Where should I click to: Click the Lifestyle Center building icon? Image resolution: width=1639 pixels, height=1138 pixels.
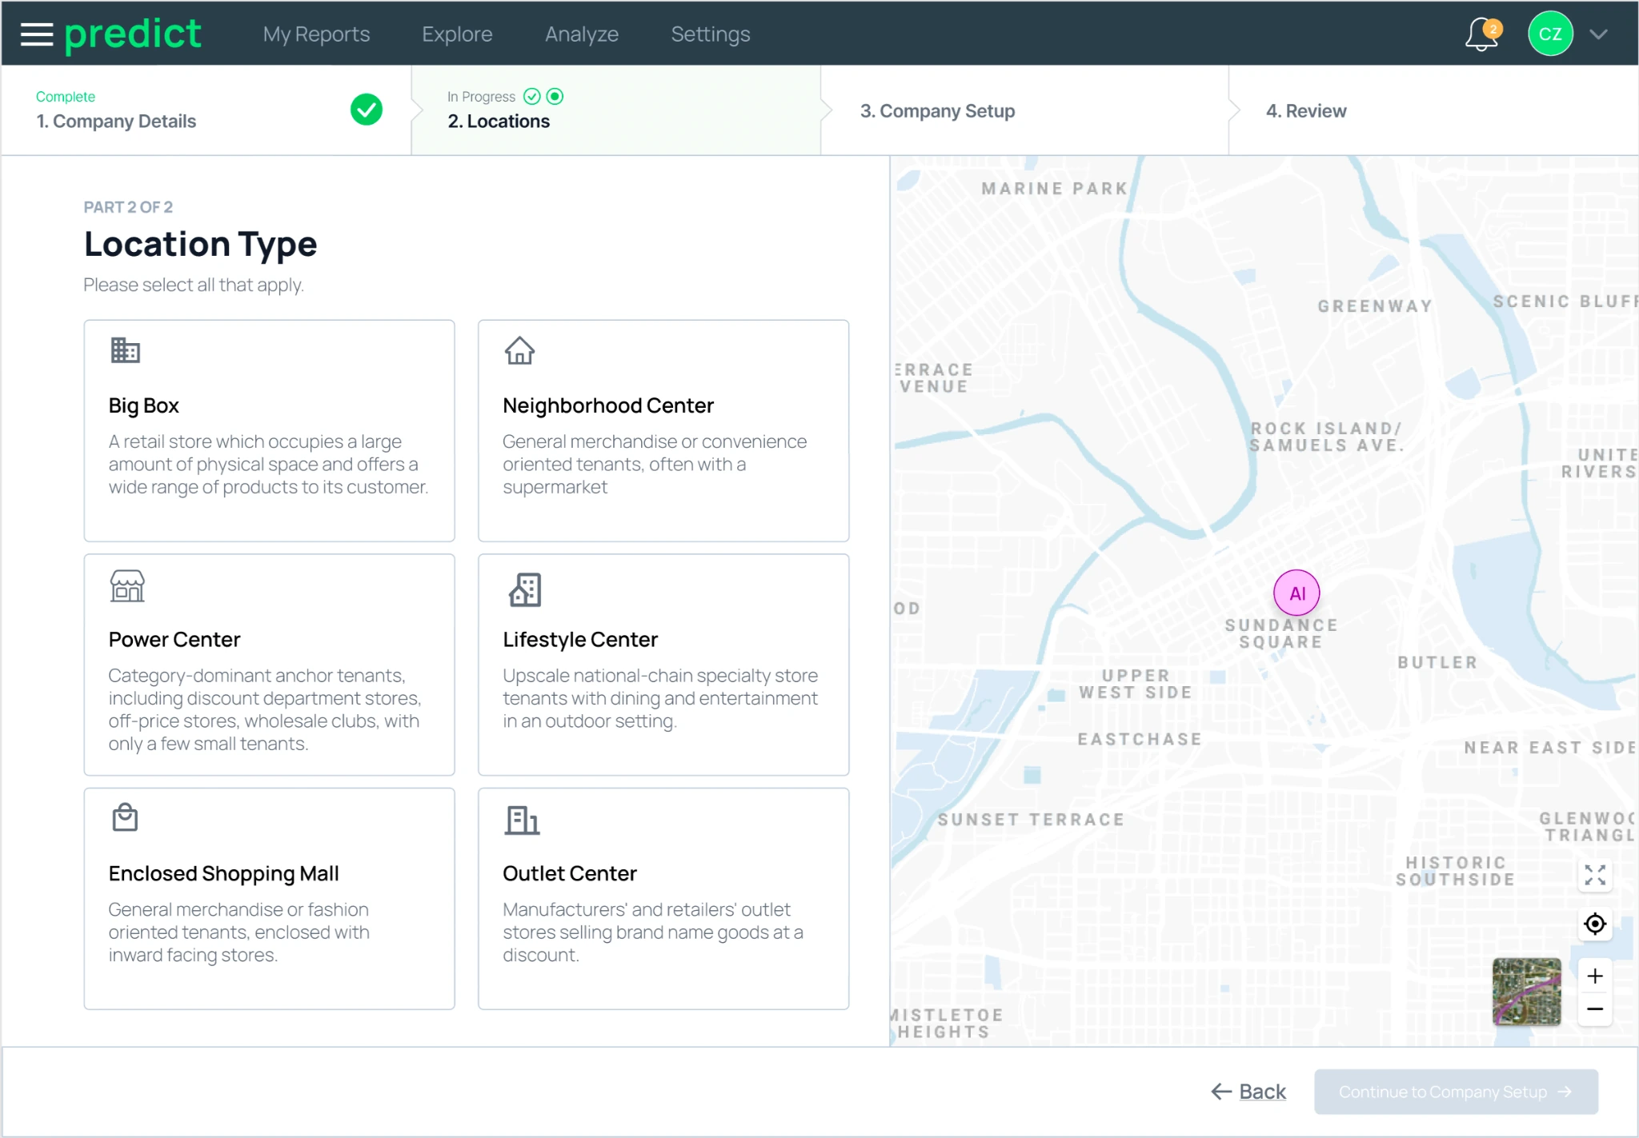pos(525,590)
